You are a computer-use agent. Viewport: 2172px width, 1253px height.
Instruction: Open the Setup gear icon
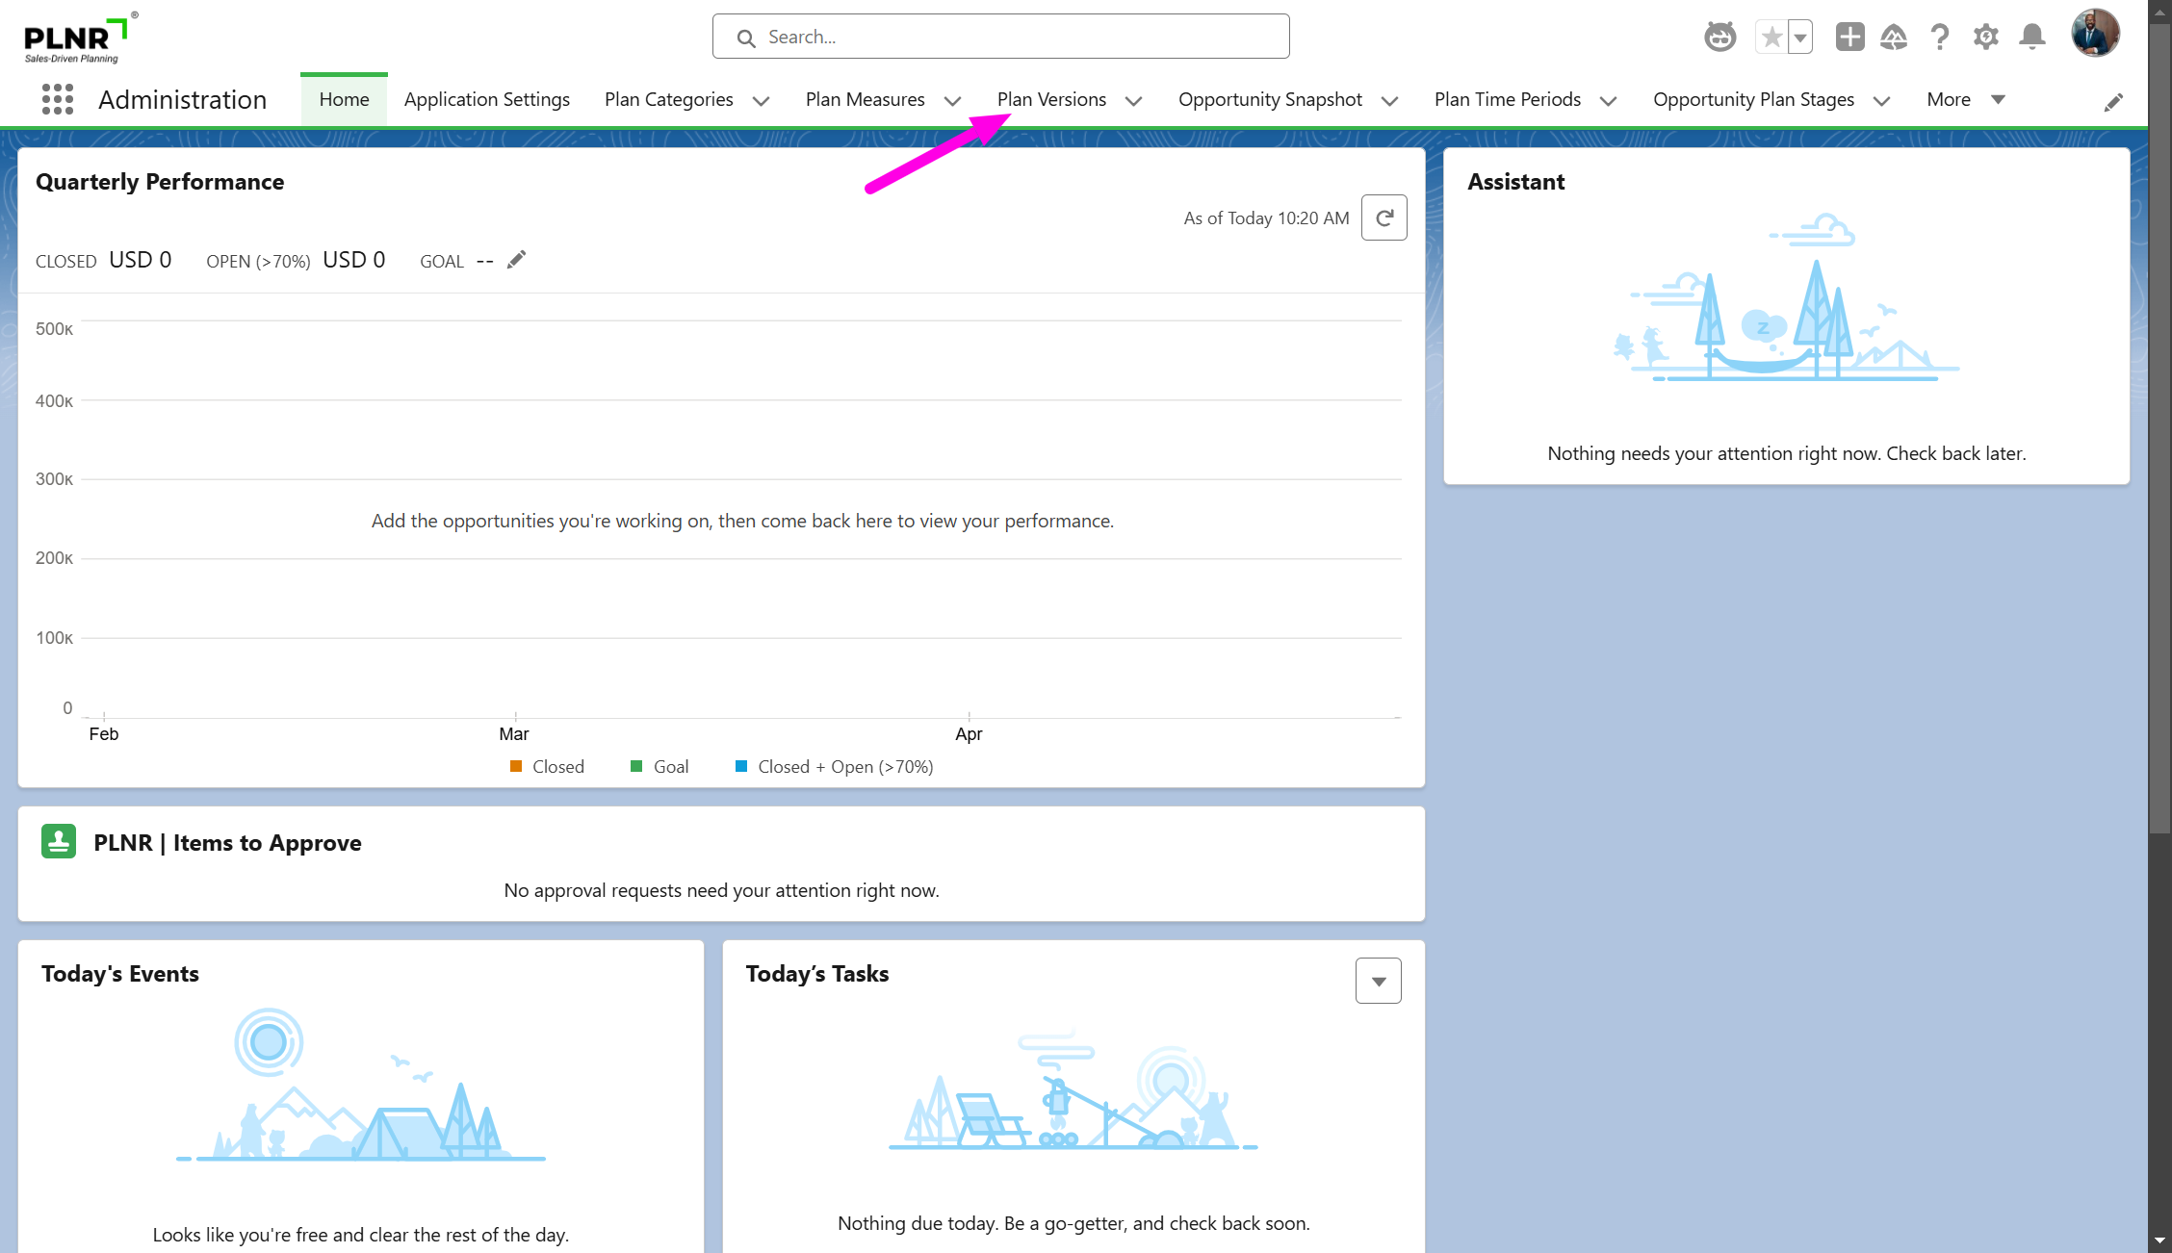tap(1985, 38)
